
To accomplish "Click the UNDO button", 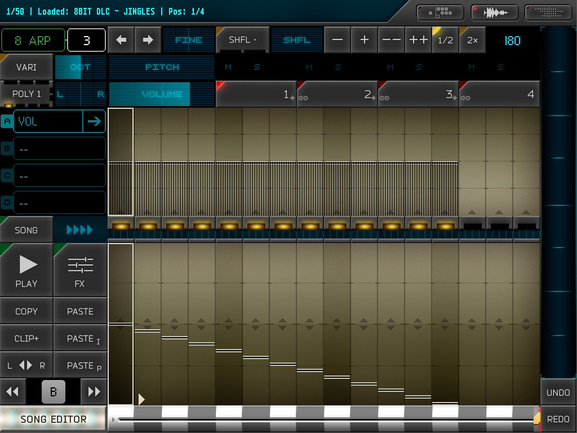I will point(557,392).
